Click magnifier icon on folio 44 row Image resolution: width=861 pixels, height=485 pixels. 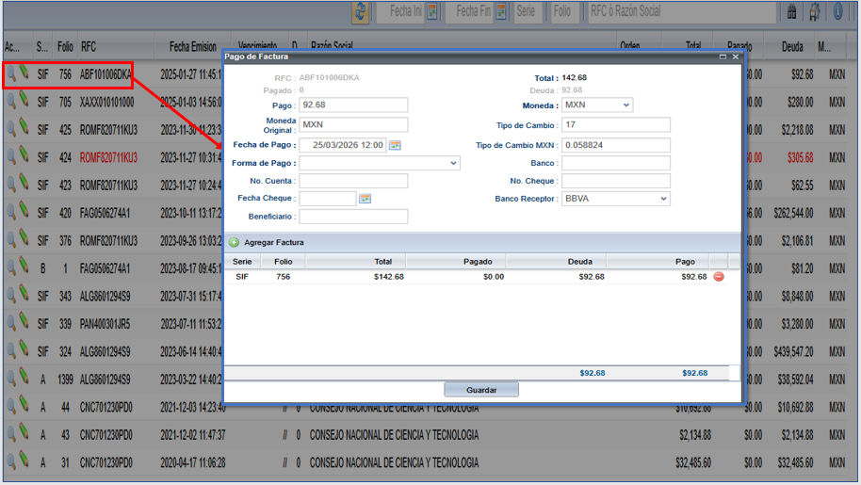pyautogui.click(x=11, y=406)
